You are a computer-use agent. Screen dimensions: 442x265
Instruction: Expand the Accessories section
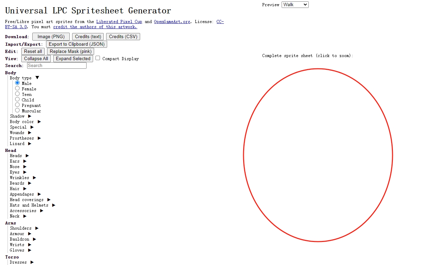[26, 211]
